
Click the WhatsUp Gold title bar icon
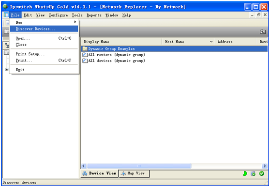5,6
